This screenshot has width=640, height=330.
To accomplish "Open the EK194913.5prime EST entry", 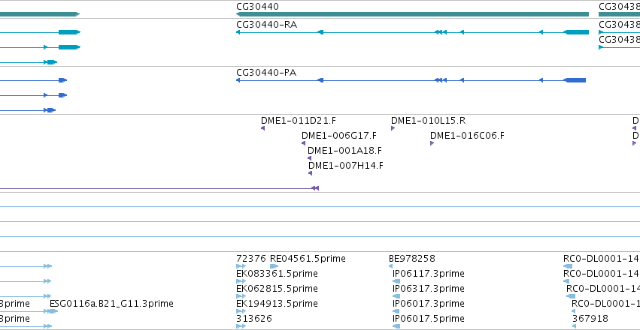I will 278,304.
